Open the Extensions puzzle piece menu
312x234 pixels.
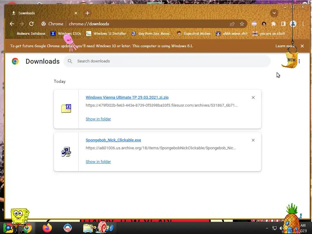point(274,24)
